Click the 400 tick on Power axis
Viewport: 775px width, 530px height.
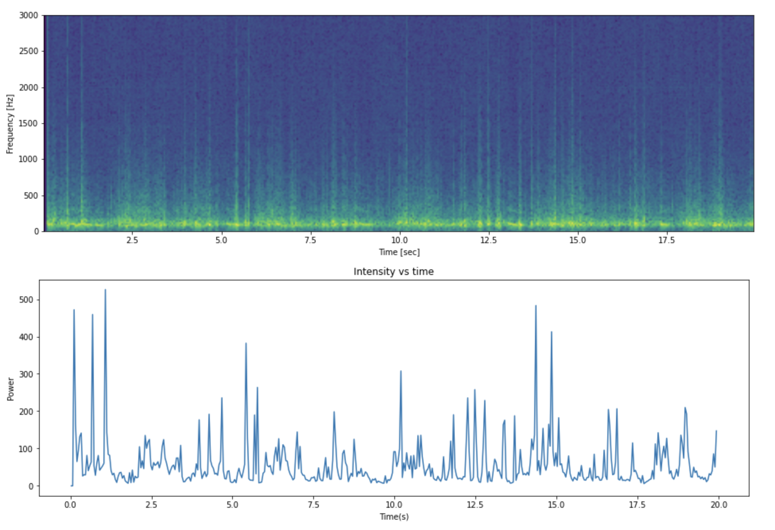click(26, 337)
